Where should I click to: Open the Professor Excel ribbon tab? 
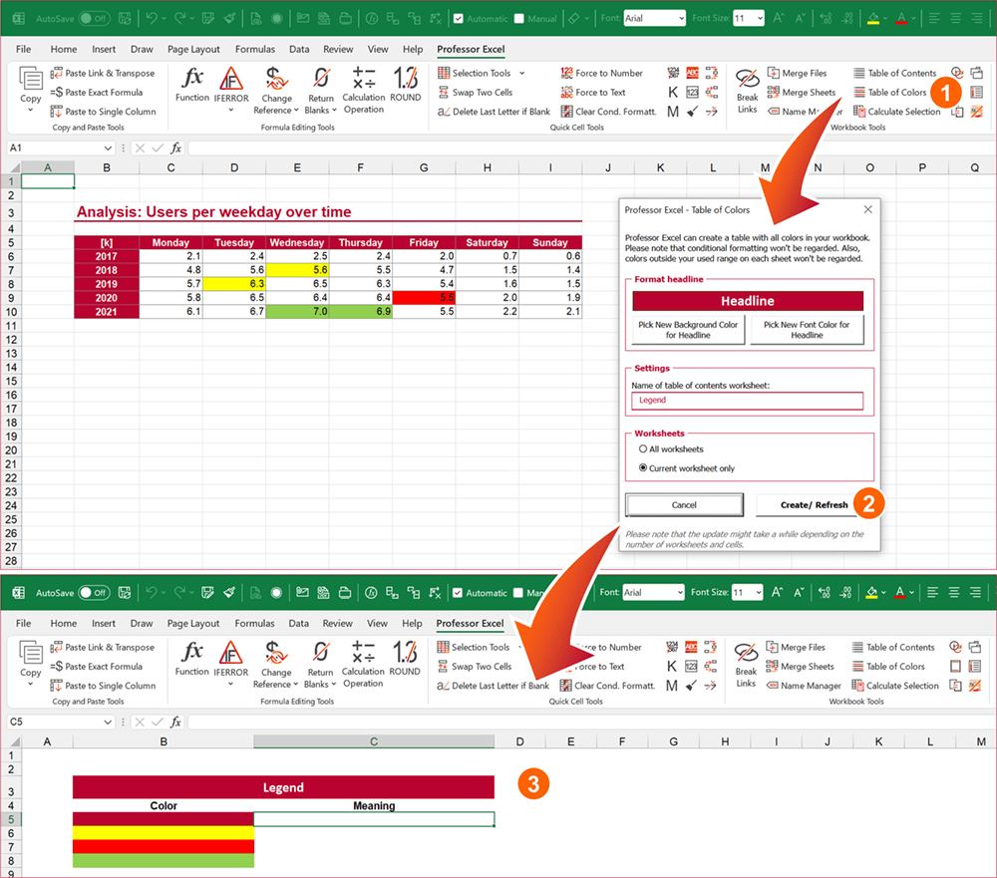point(470,48)
